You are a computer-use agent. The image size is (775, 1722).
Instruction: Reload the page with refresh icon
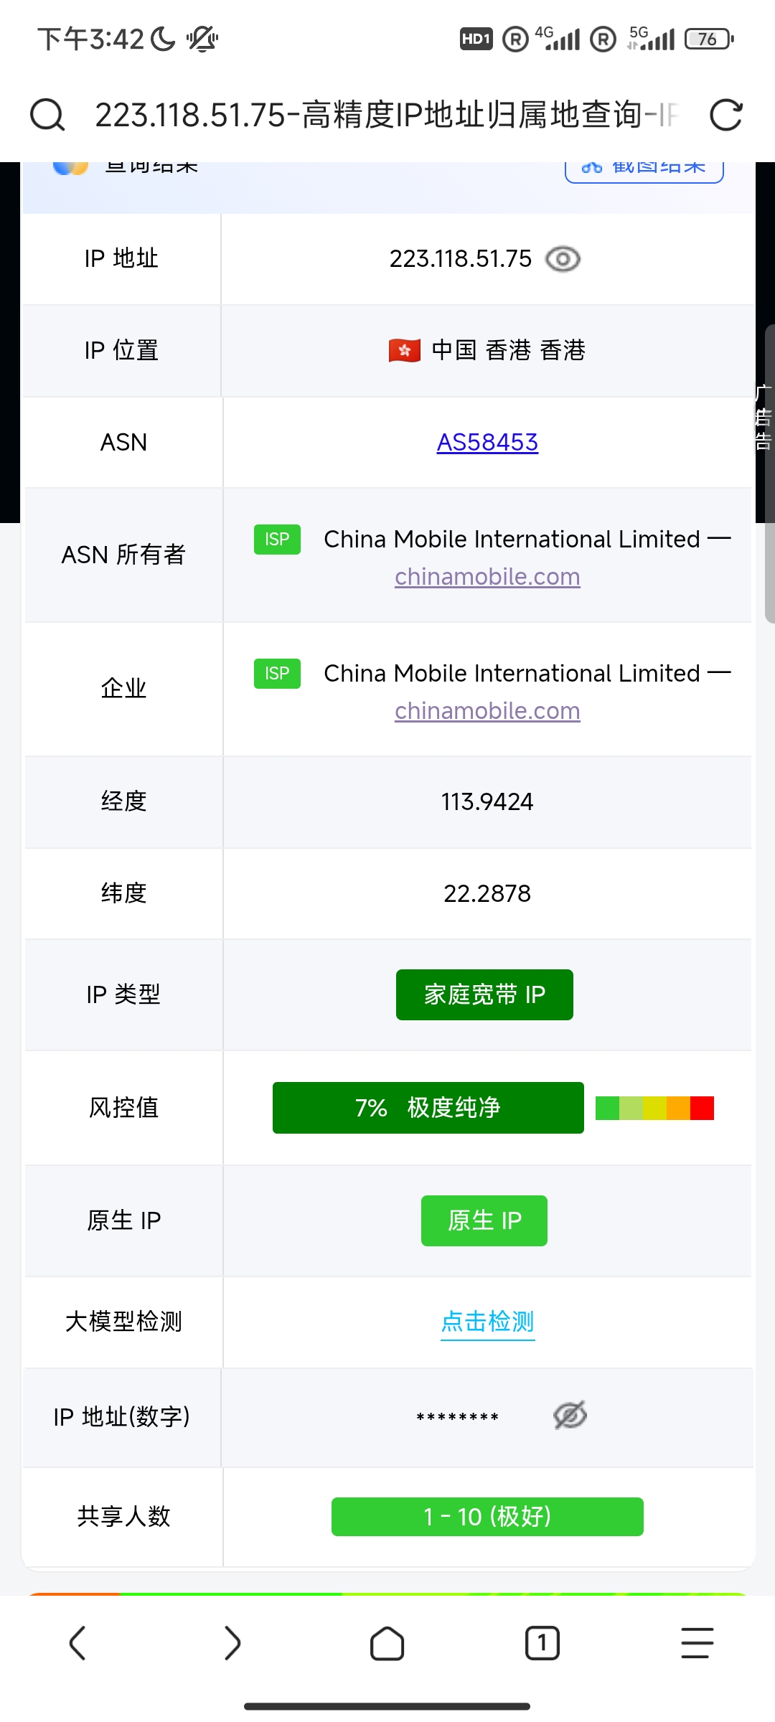tap(725, 115)
